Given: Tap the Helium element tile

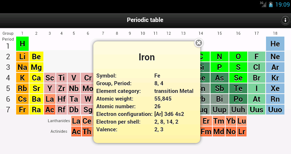Looking at the screenshot, I should click(275, 44).
